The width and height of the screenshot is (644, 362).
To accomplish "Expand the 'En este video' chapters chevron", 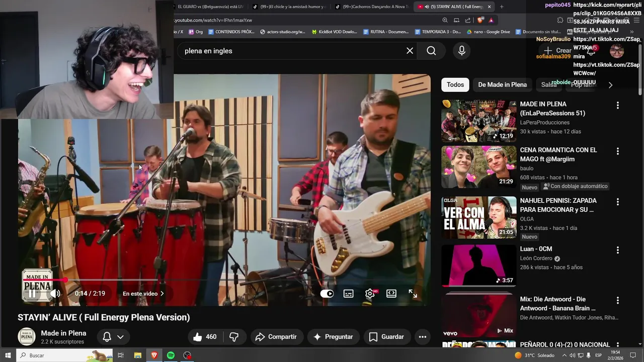I will point(162,294).
